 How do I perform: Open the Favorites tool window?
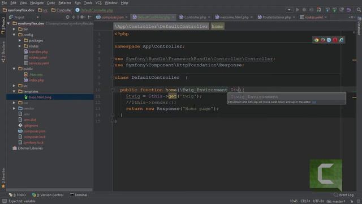tap(3, 177)
